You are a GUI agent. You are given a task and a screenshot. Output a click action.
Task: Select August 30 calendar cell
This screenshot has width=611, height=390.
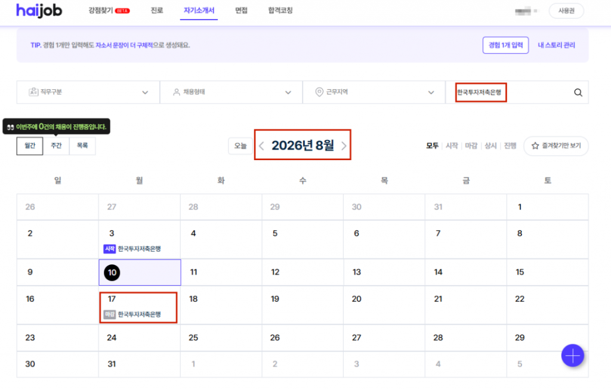pyautogui.click(x=58, y=364)
